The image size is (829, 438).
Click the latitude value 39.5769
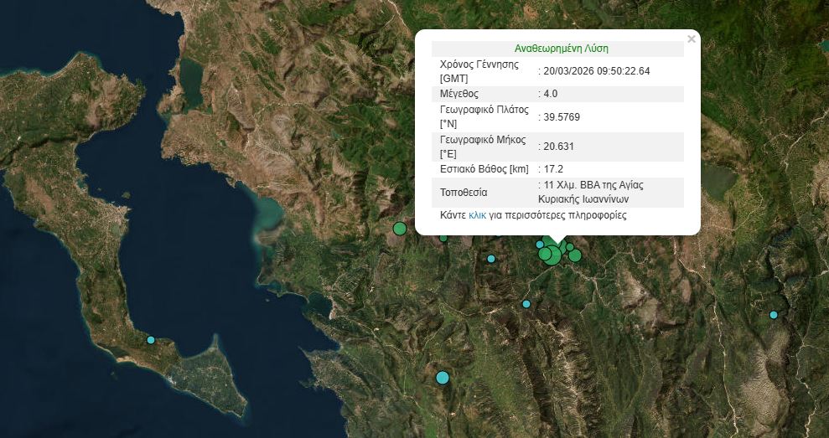(559, 116)
